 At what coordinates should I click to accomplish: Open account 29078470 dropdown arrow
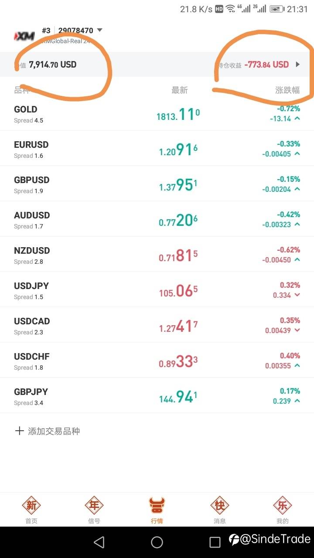(99, 31)
